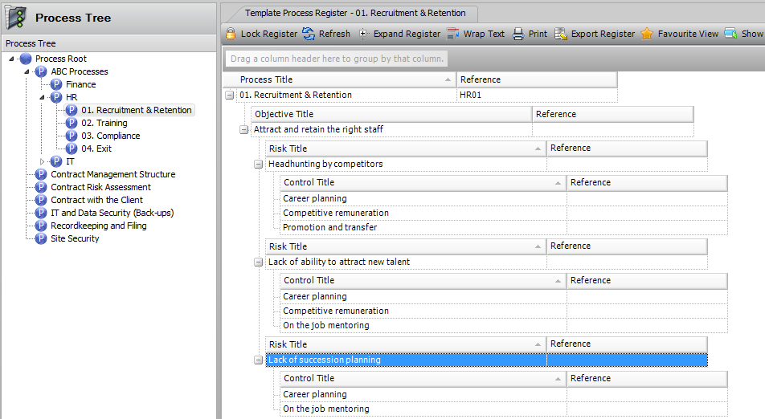Select the Contract Risk Assessment tree item
Viewport: 765px width, 419px height.
100,187
